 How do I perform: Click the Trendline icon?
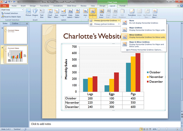pos(132,13)
